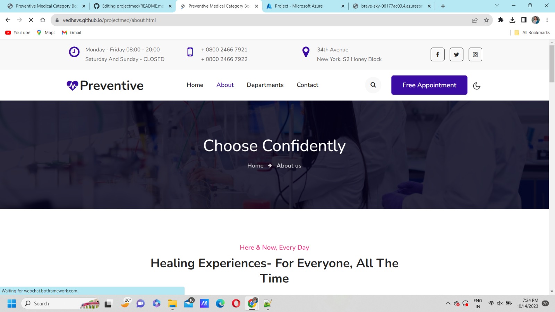Viewport: 555px width, 312px height.
Task: Open the Departments menu item
Action: (265, 85)
